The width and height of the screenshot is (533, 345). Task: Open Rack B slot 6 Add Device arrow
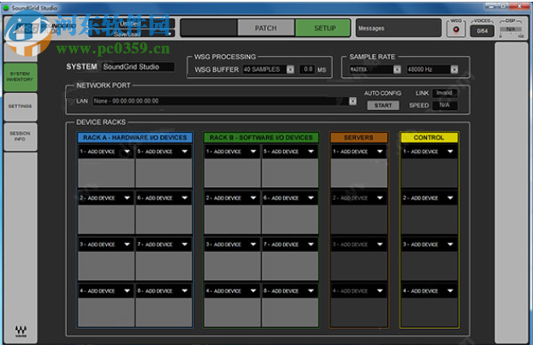tap(311, 198)
